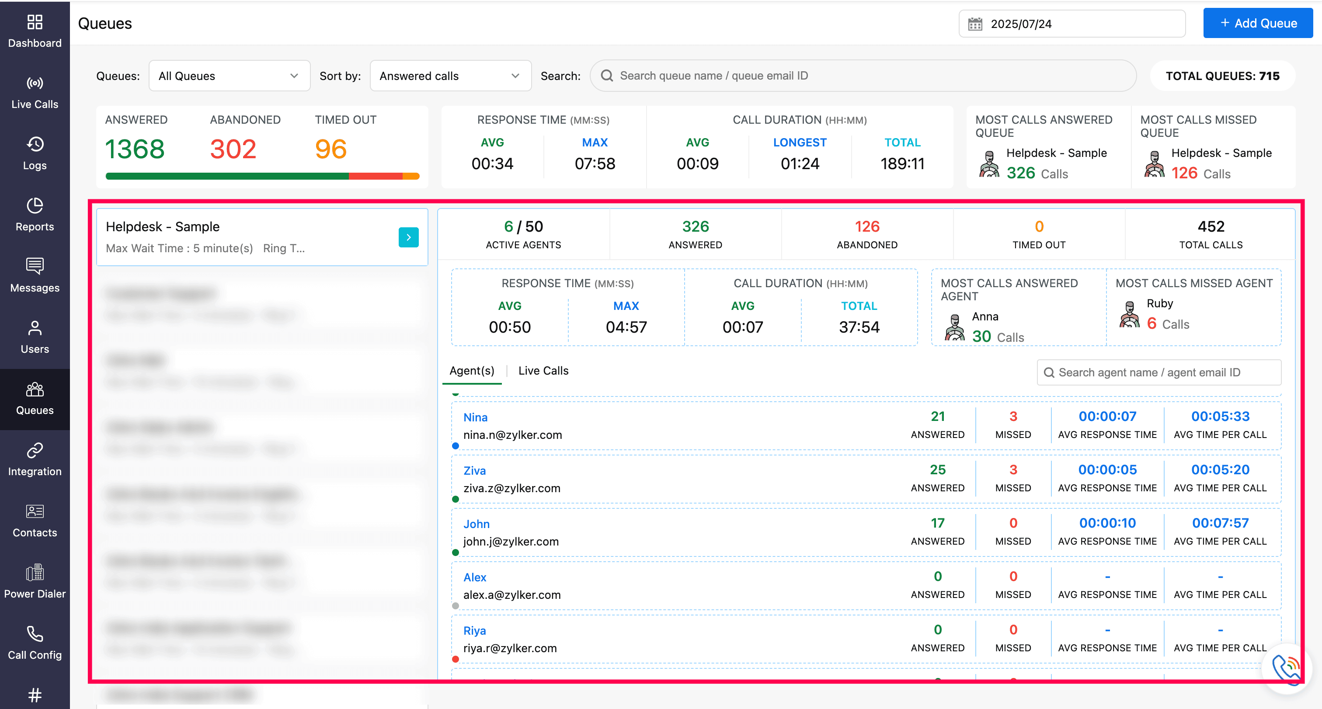The width and height of the screenshot is (1322, 709).
Task: Open the Sort by Answered calls dropdown
Action: tap(450, 76)
